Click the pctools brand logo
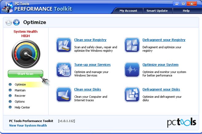Viewport: 202px width, 134px height. [x=182, y=122]
